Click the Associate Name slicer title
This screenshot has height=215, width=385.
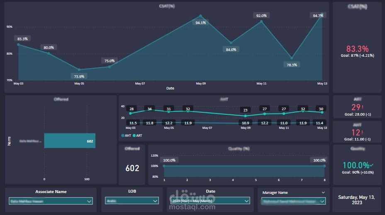(51, 192)
